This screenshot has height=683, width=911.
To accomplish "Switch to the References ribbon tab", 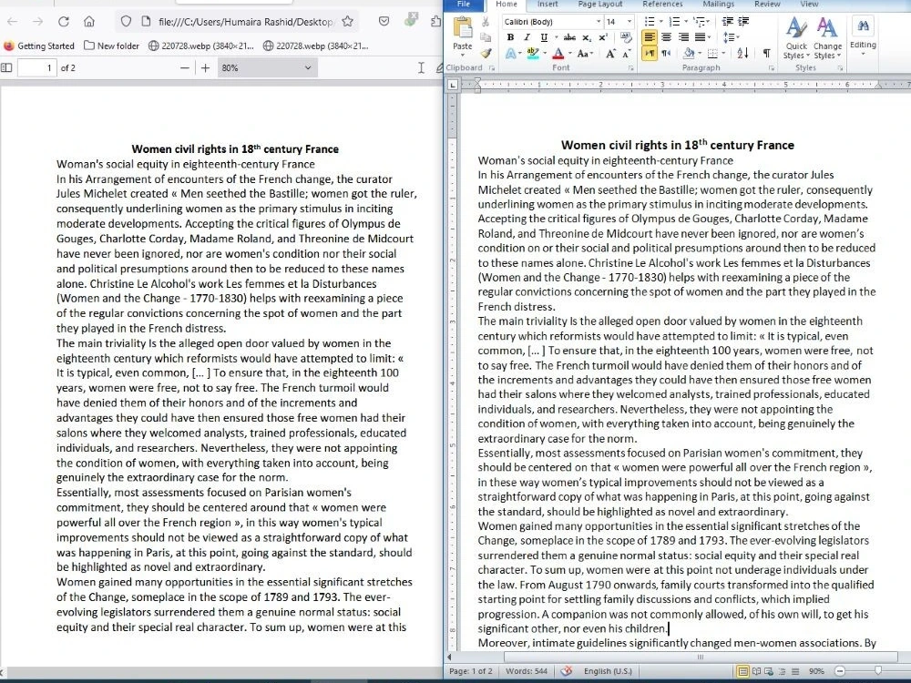I will [662, 4].
